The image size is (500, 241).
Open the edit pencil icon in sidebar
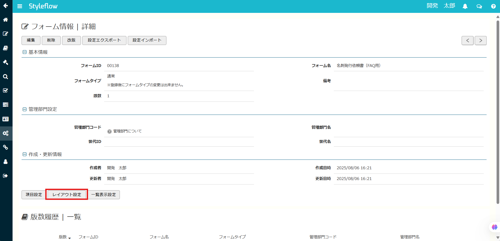6,34
